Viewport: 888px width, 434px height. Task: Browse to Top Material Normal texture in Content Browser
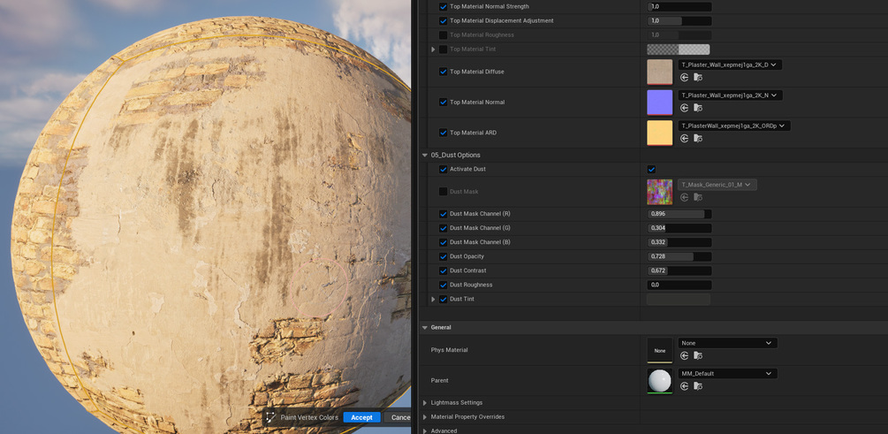click(x=698, y=108)
